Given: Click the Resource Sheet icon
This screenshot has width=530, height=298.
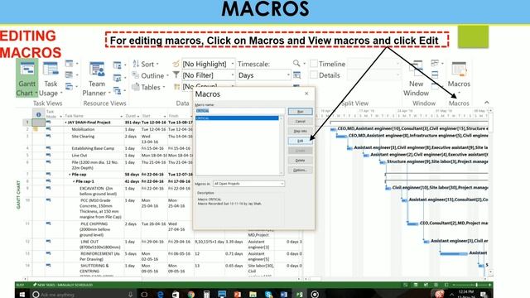Looking at the screenshot, I should click(x=117, y=78).
